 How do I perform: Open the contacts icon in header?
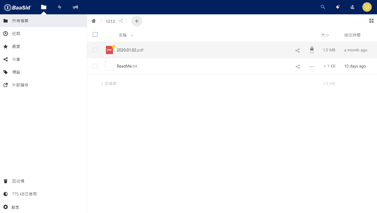[x=352, y=7]
